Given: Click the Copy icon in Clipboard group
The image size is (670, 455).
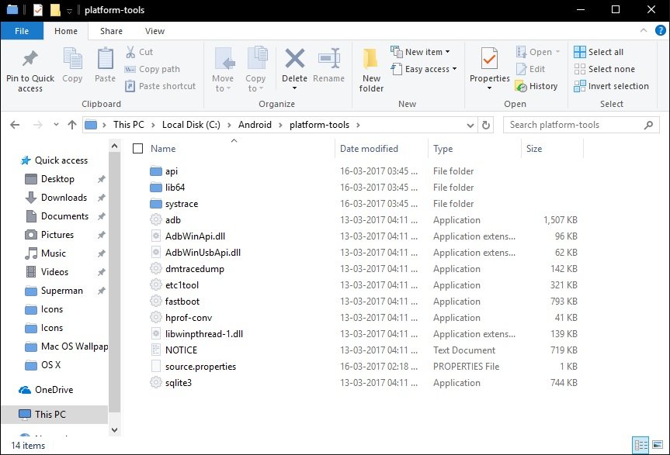Looking at the screenshot, I should click(72, 58).
